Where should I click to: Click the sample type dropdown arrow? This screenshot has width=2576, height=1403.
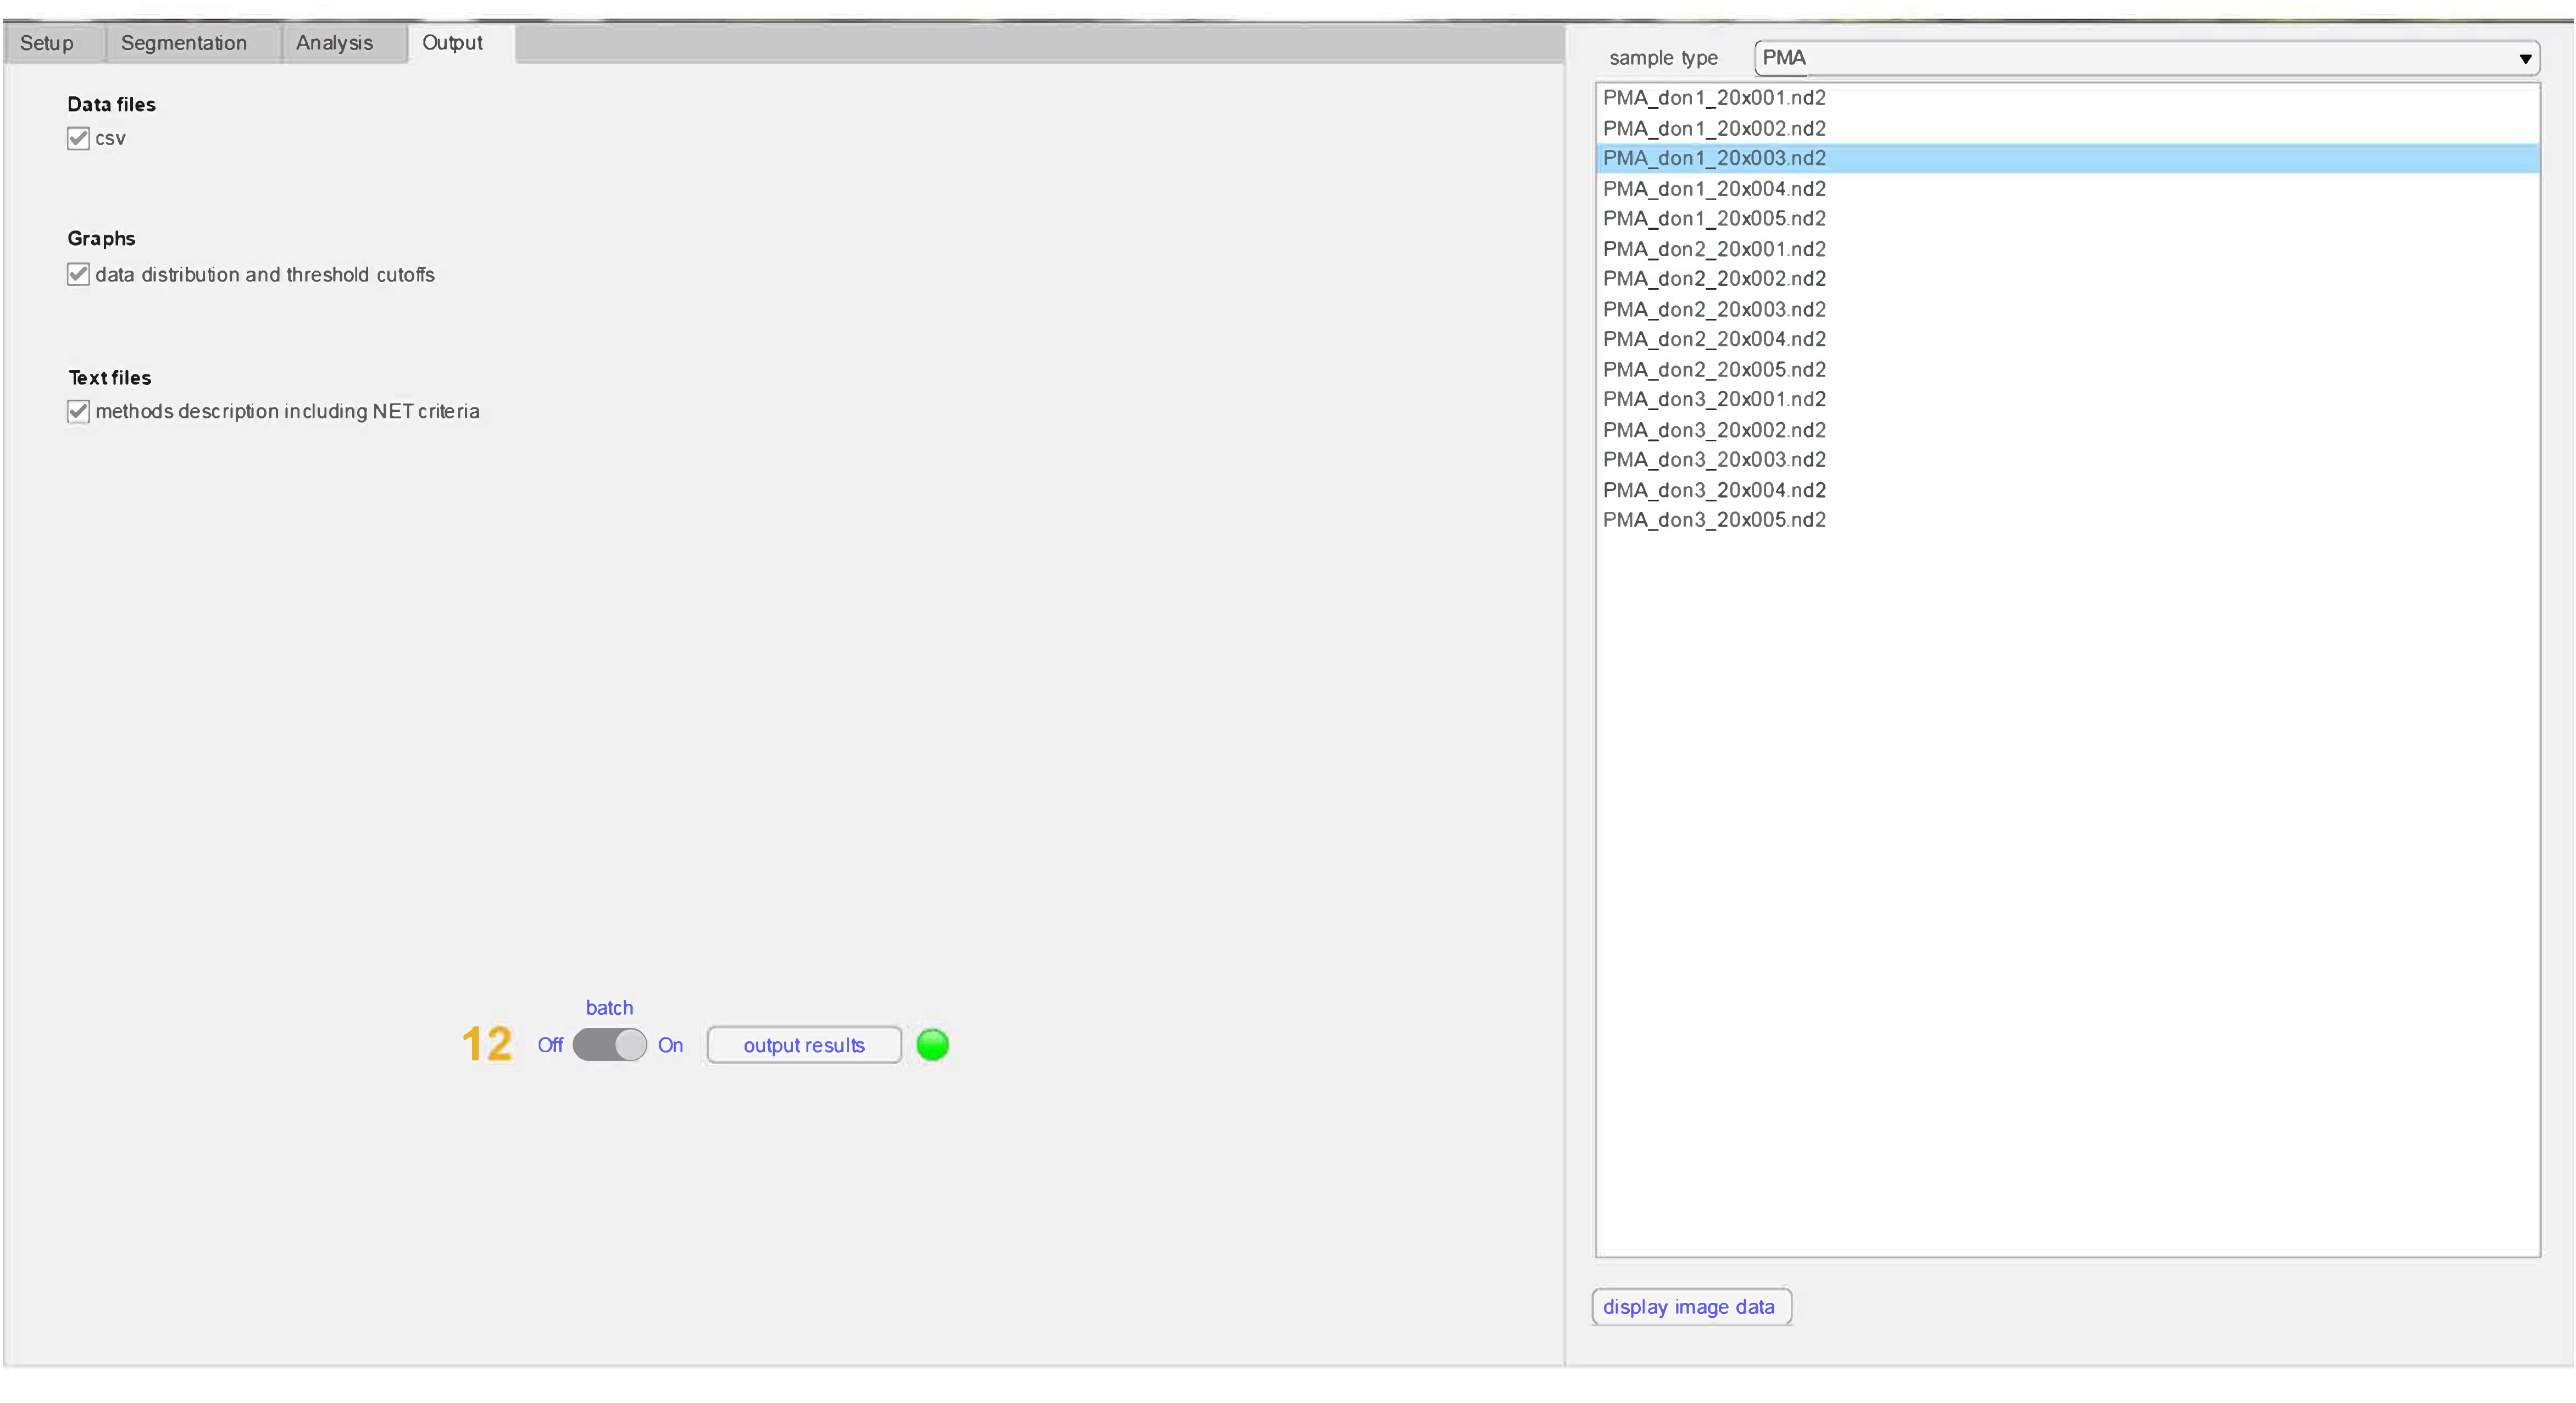click(2524, 59)
